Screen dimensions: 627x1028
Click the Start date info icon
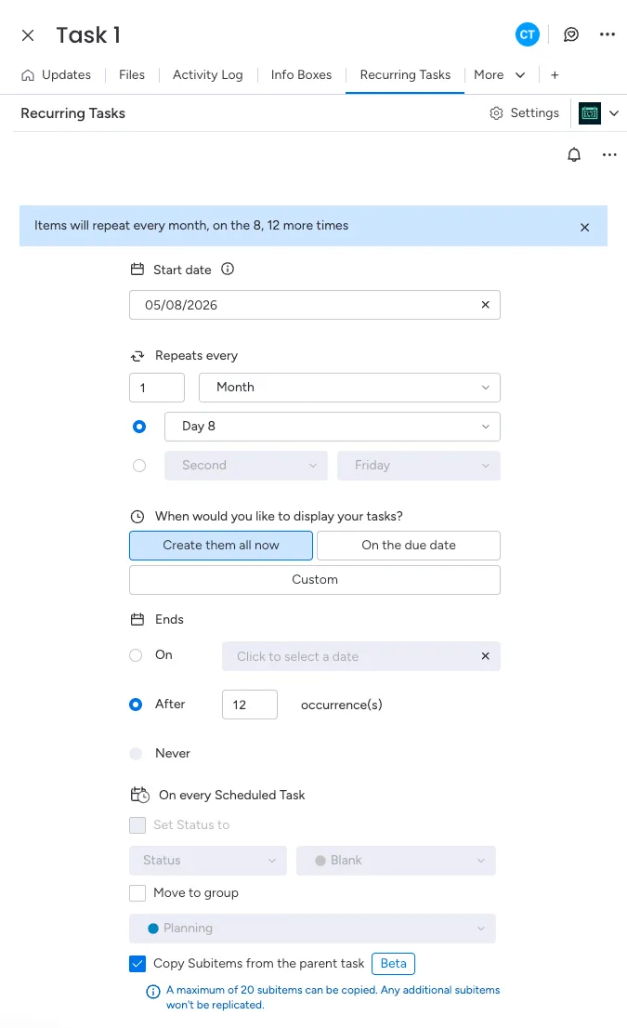point(228,269)
